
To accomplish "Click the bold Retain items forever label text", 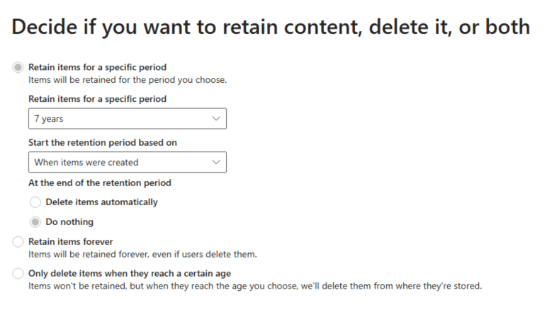I will click(x=70, y=242).
